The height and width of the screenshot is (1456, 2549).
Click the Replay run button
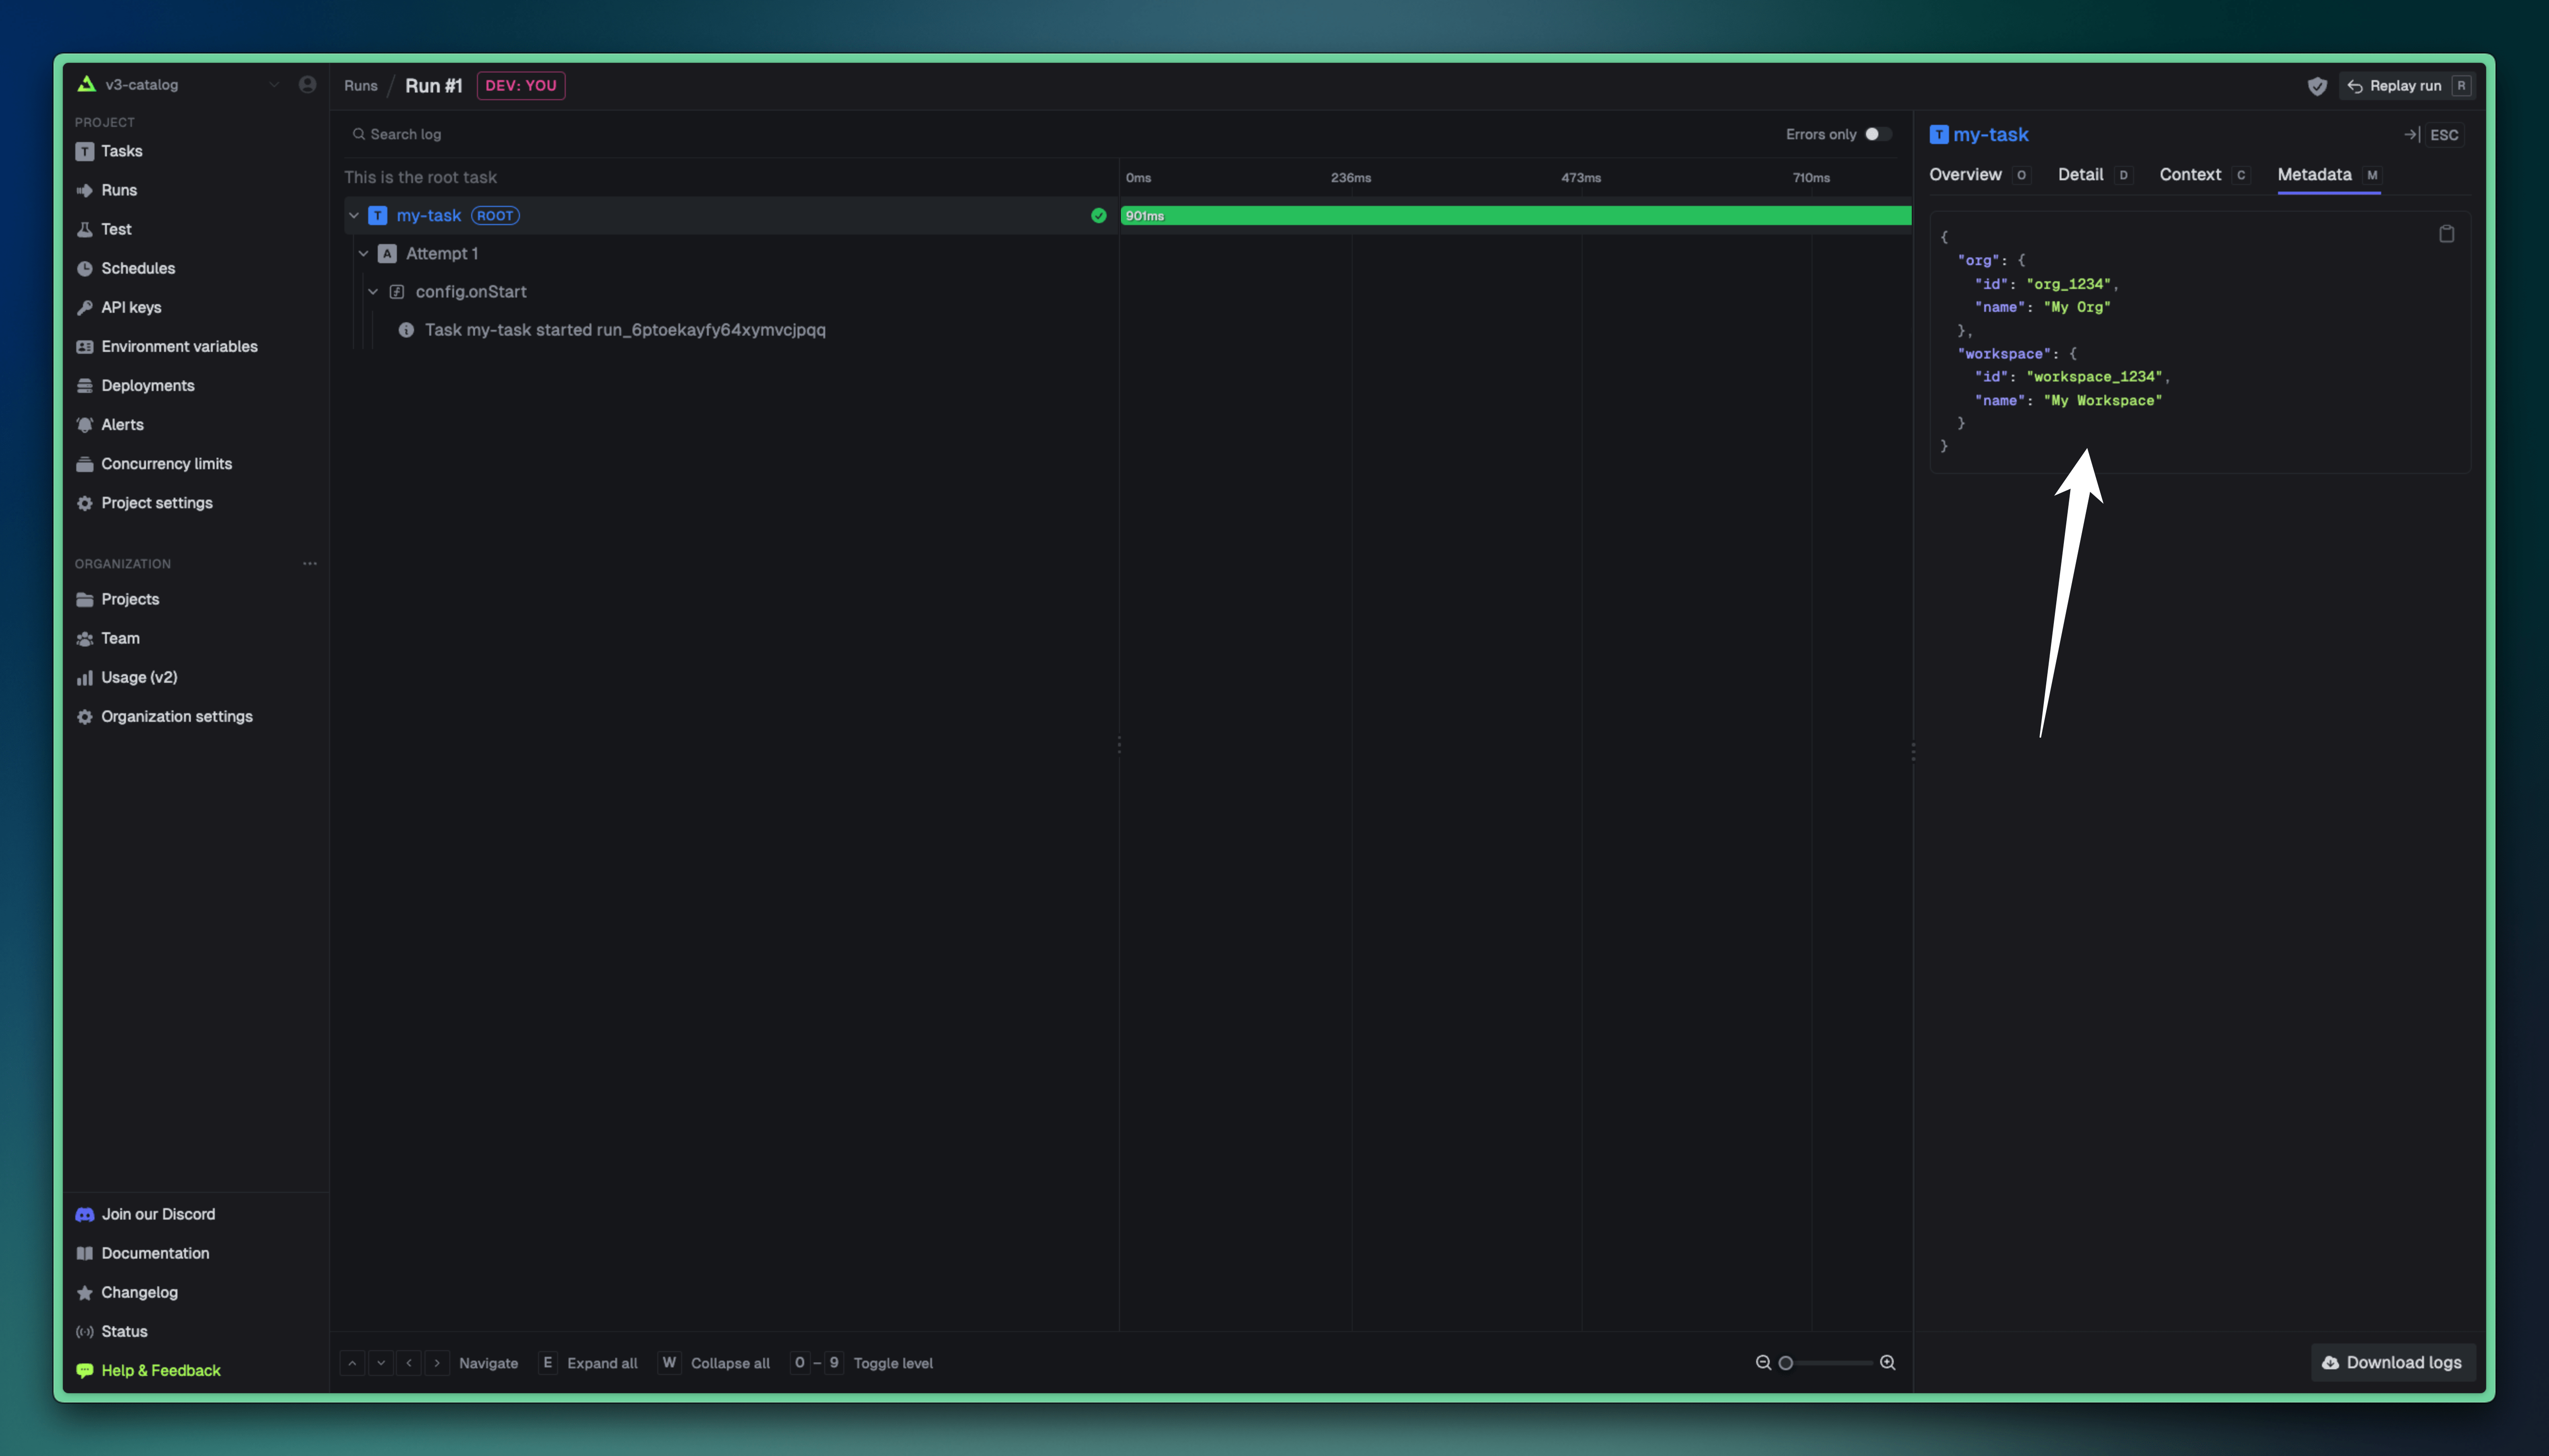point(2406,86)
